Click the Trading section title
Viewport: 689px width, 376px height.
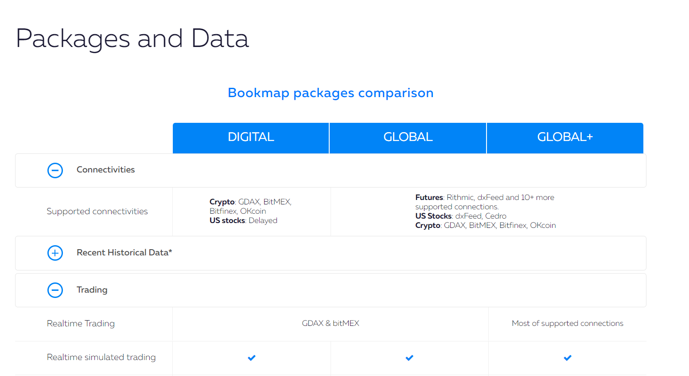click(x=92, y=290)
